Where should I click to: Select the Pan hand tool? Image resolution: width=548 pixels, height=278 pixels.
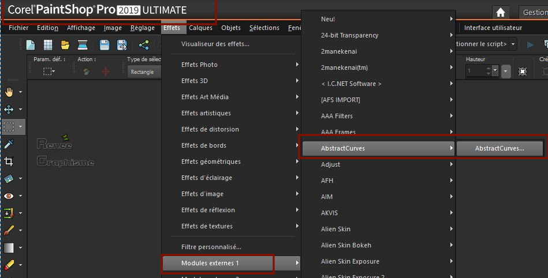point(9,92)
